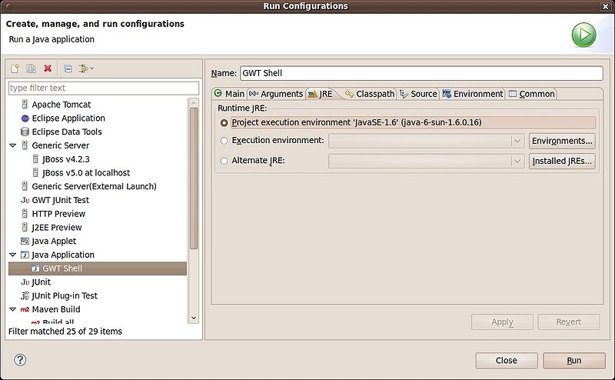Image resolution: width=615 pixels, height=380 pixels.
Task: Open the Environment tab
Action: tap(472, 94)
